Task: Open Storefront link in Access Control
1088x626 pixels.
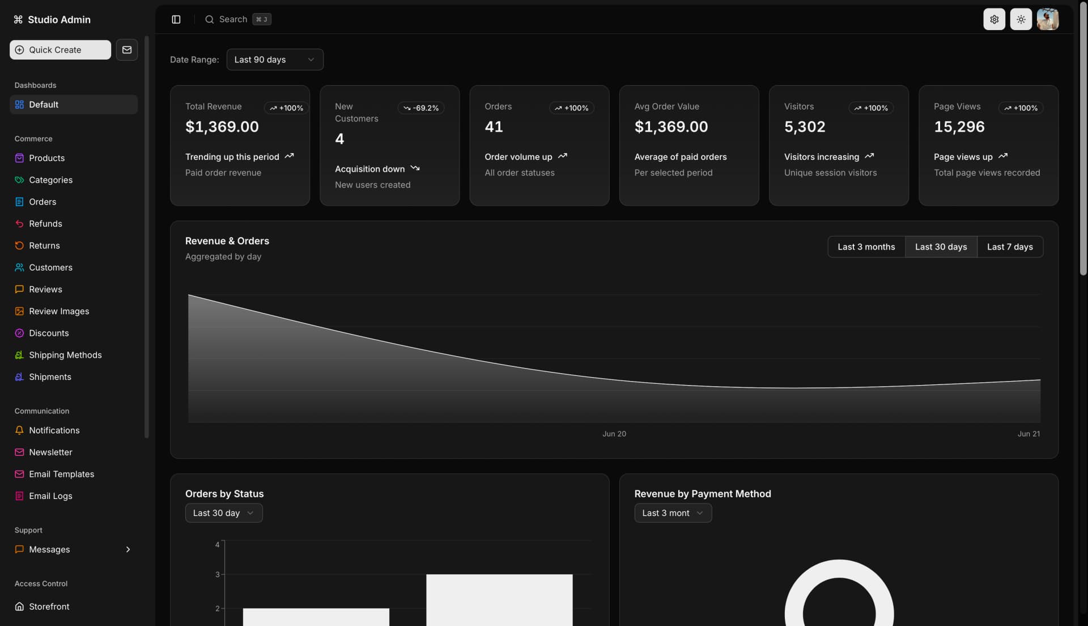Action: click(74, 607)
